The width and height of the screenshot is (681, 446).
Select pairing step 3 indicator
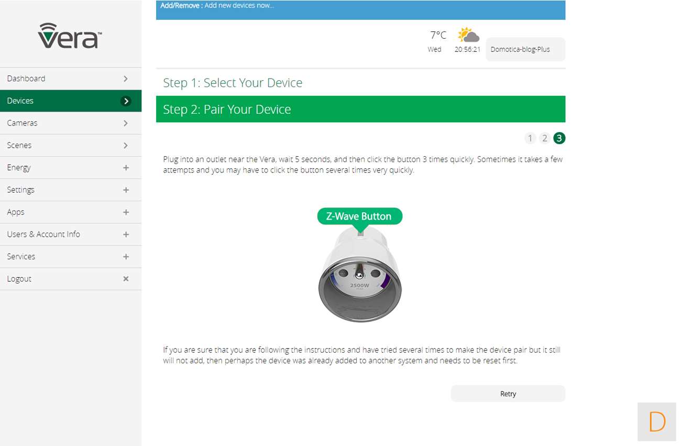(559, 138)
